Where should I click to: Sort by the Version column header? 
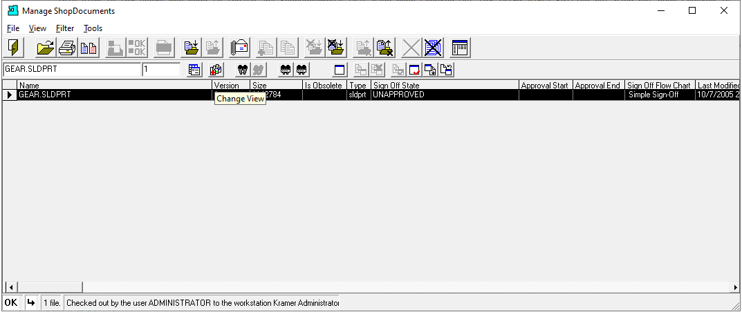click(231, 85)
